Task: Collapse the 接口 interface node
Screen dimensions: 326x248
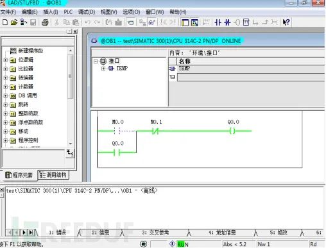Action: [x=96, y=62]
